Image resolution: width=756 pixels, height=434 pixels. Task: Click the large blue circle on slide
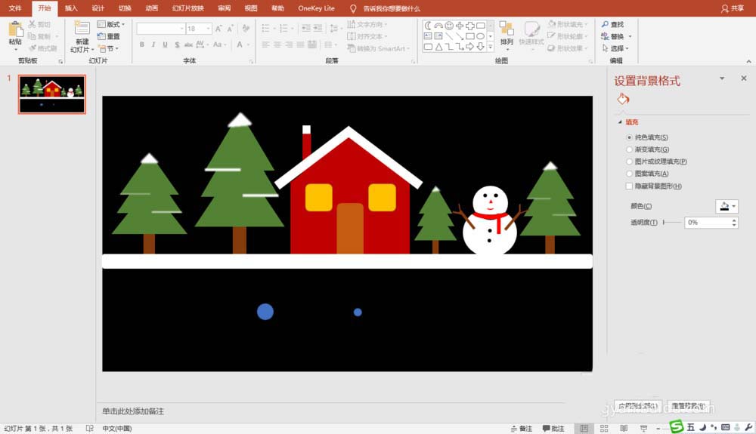(265, 312)
